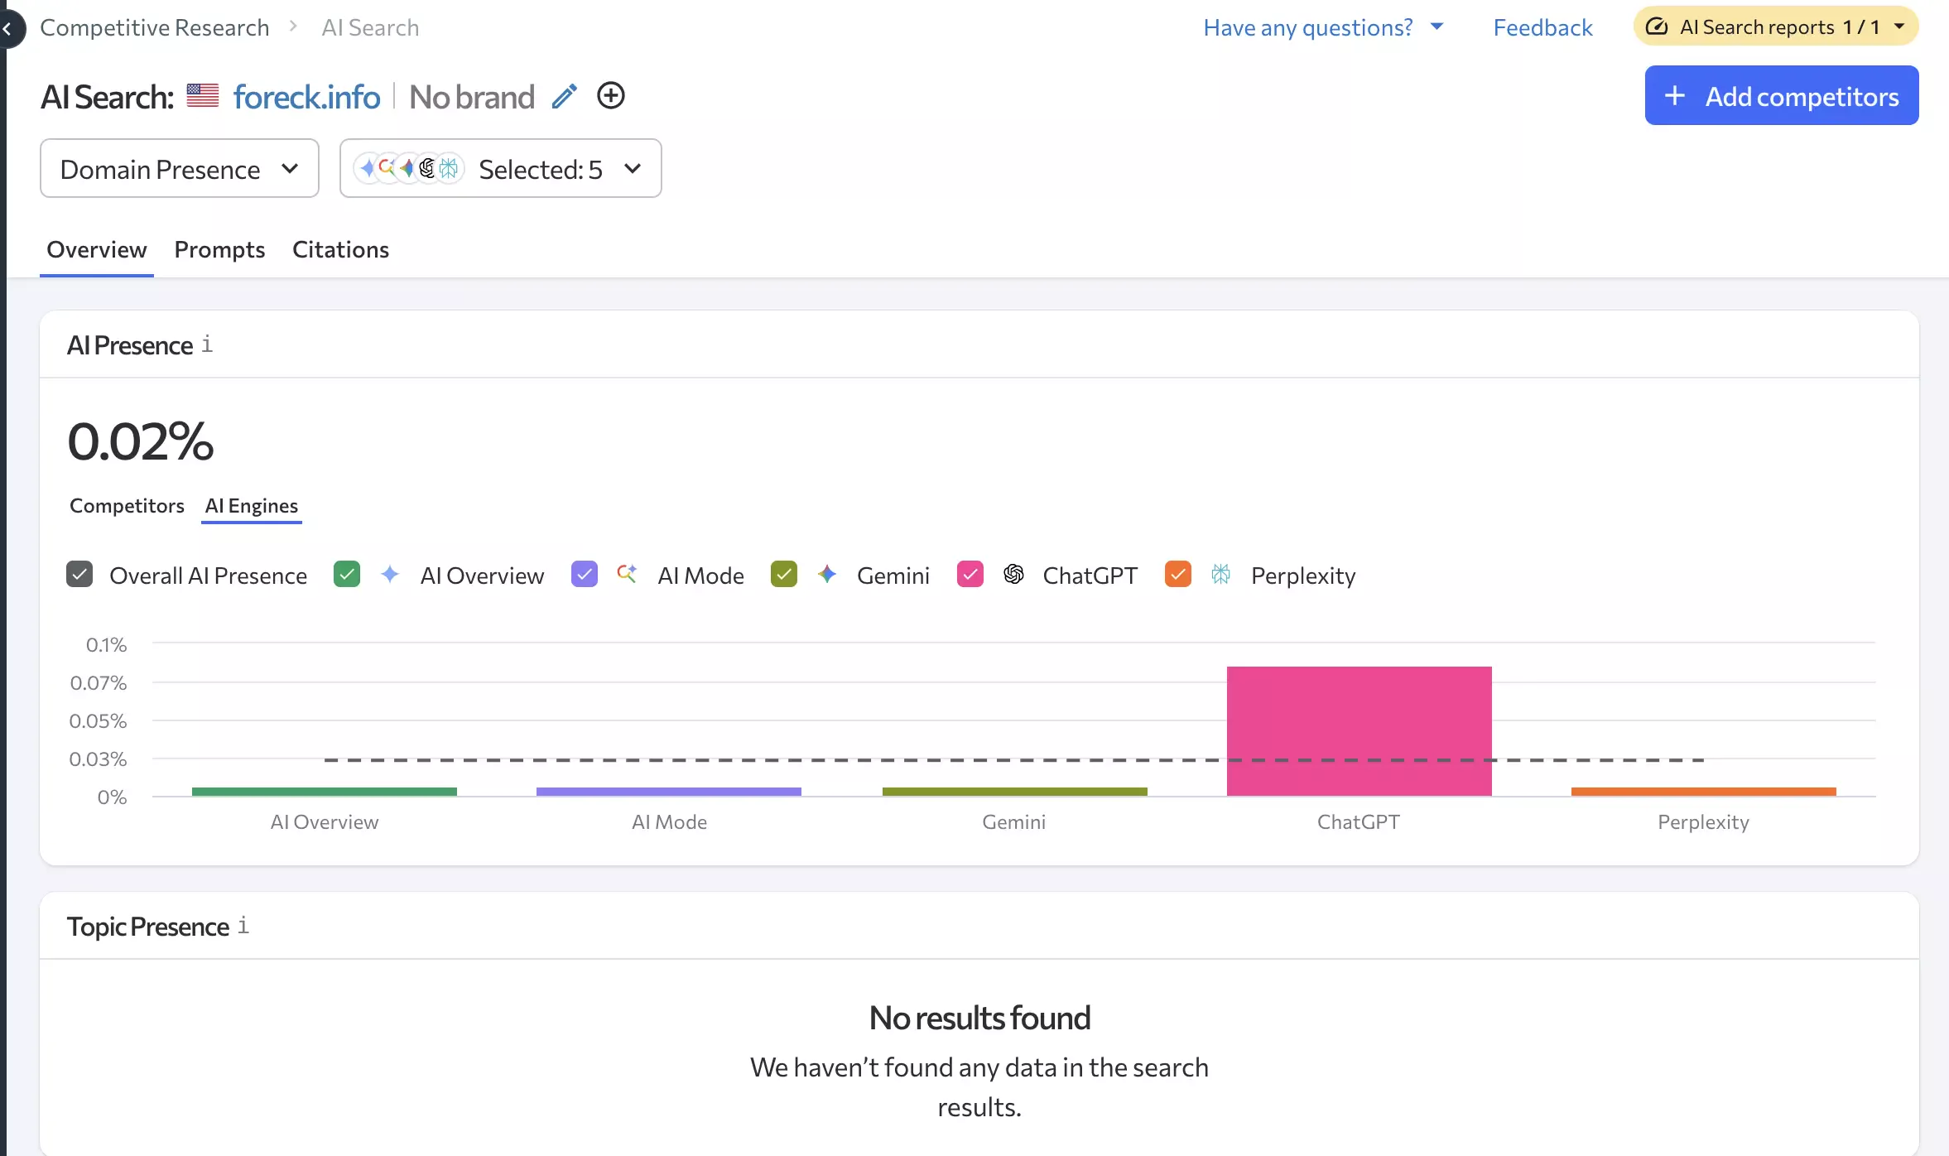Open the foreck.info domain link
The image size is (1949, 1156).
[307, 97]
